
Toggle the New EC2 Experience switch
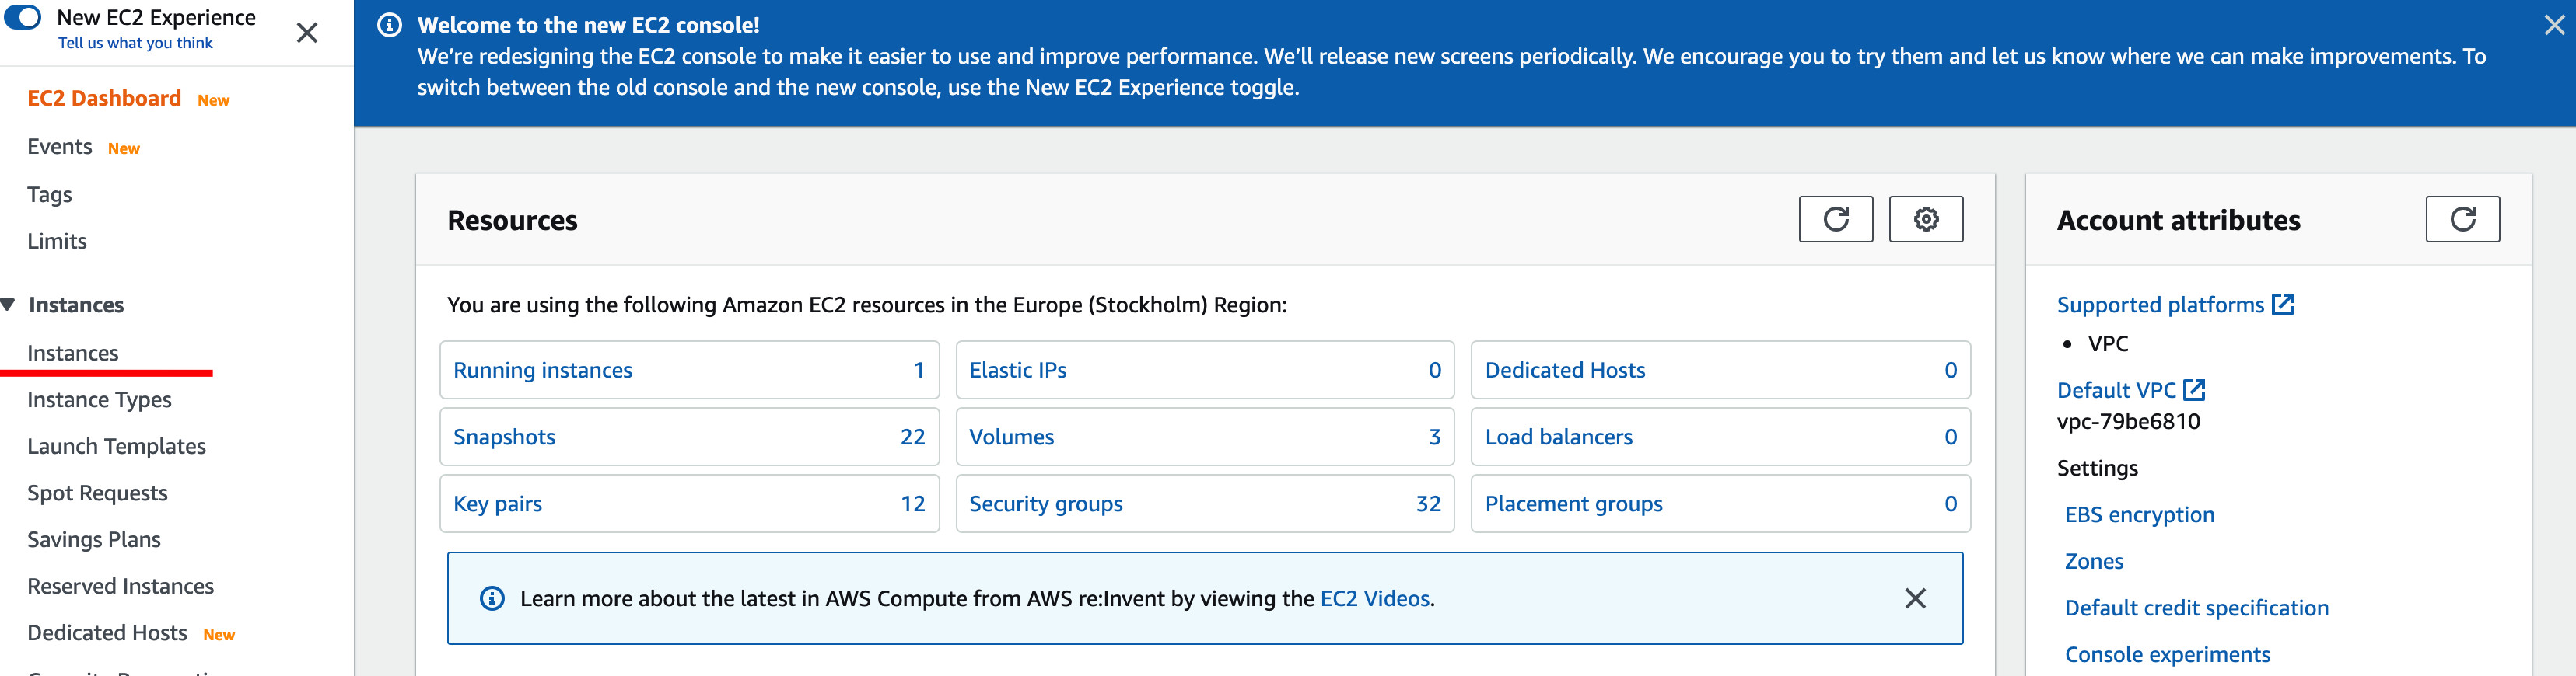click(x=23, y=17)
